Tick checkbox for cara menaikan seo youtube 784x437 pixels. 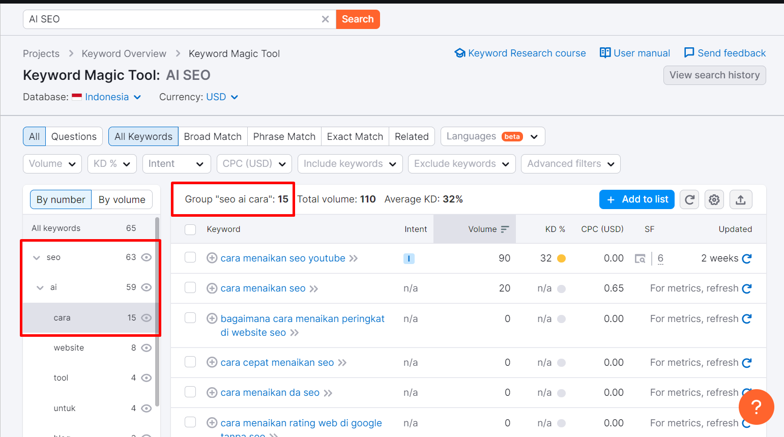tap(190, 257)
